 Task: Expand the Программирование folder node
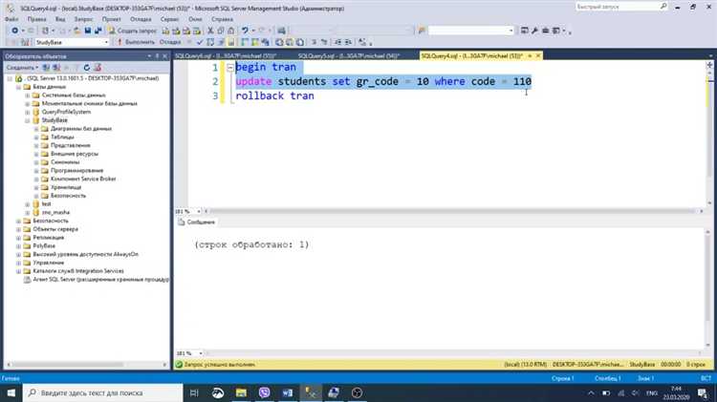[36, 170]
